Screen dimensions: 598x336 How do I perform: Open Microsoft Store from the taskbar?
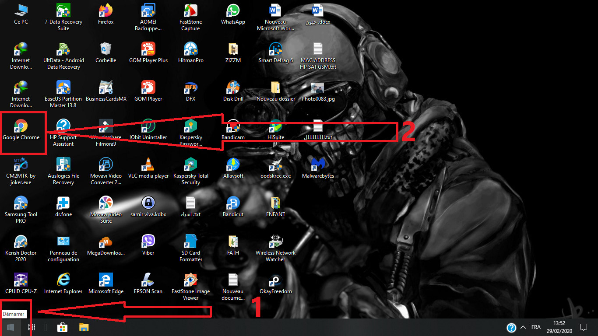pos(62,327)
